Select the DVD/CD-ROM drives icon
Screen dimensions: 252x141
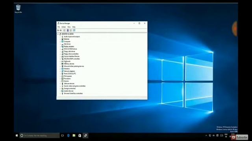pos(62,49)
